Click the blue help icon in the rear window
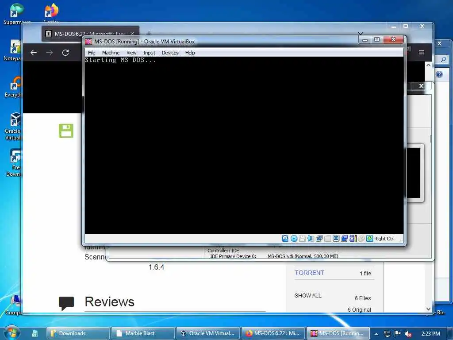The image size is (453, 340). pos(439,74)
